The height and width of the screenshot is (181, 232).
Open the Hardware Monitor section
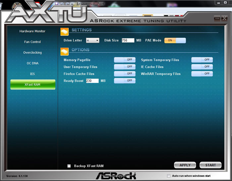tap(32, 31)
